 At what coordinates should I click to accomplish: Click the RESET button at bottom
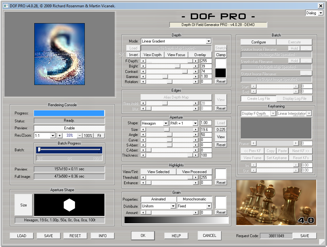point(75,236)
